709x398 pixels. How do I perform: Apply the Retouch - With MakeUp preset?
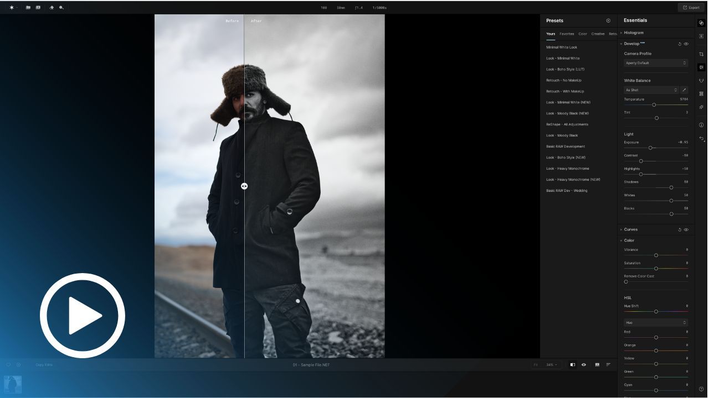565,91
